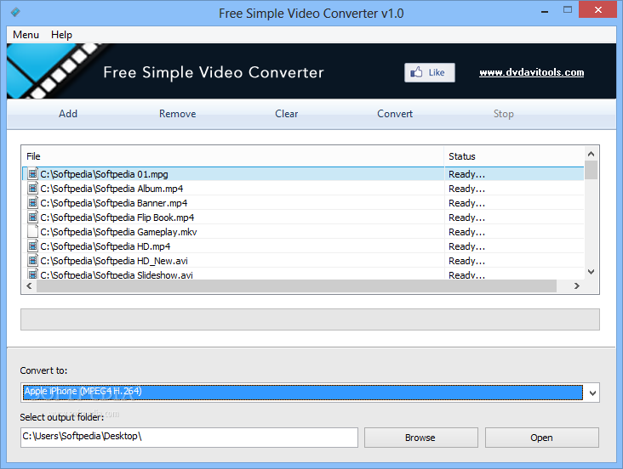Select row C:\Softpedia\Softpedia Banner.mp4

[x=303, y=203]
